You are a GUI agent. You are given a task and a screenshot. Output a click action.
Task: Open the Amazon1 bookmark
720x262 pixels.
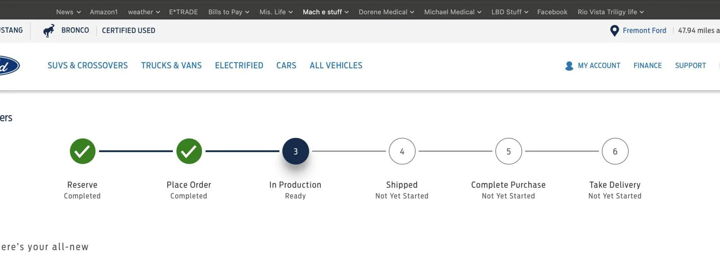(104, 12)
